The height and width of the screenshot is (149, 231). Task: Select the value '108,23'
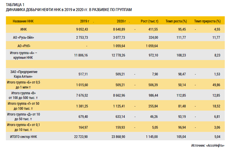click(181, 55)
